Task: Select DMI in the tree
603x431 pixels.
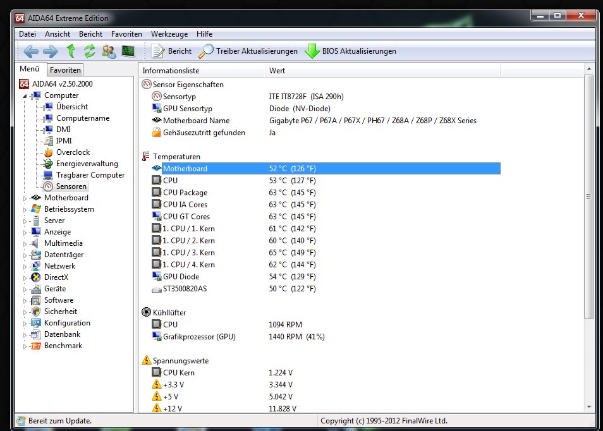Action: click(63, 129)
